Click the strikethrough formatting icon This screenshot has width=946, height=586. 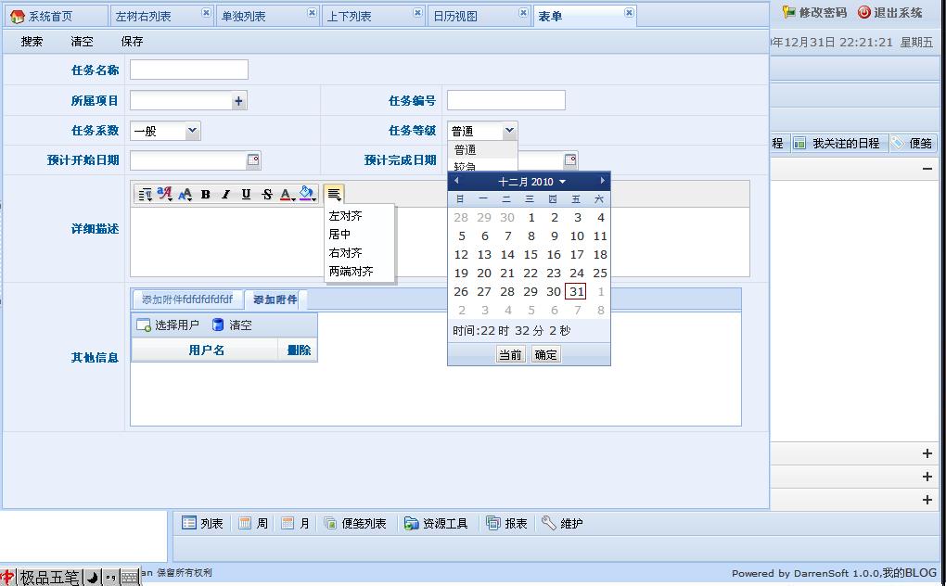click(267, 194)
